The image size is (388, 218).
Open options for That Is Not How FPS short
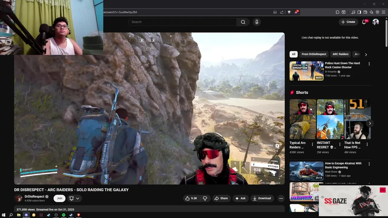pos(367,144)
